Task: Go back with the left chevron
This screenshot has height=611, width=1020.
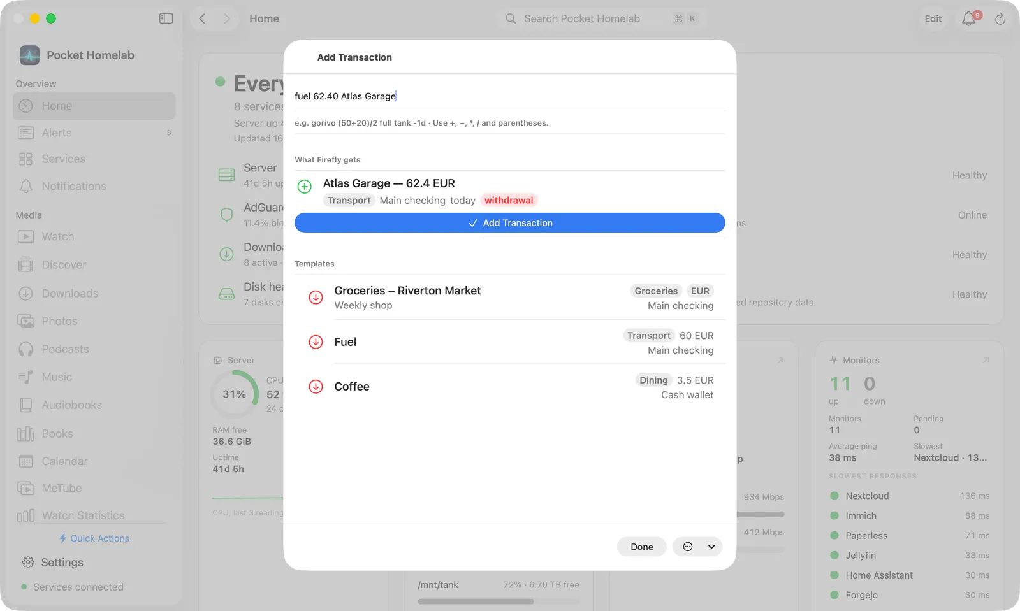Action: pyautogui.click(x=202, y=18)
